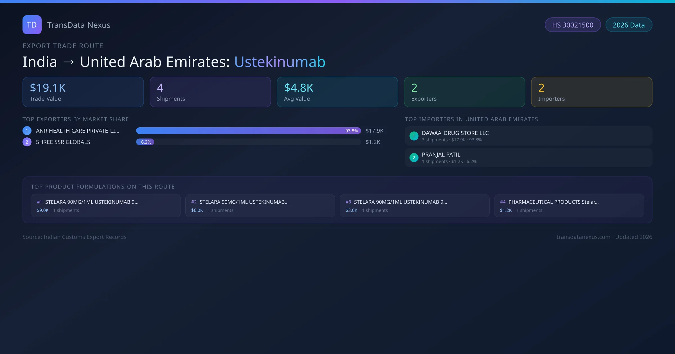Select the 2 Importers card
The height and width of the screenshot is (354, 675).
591,92
